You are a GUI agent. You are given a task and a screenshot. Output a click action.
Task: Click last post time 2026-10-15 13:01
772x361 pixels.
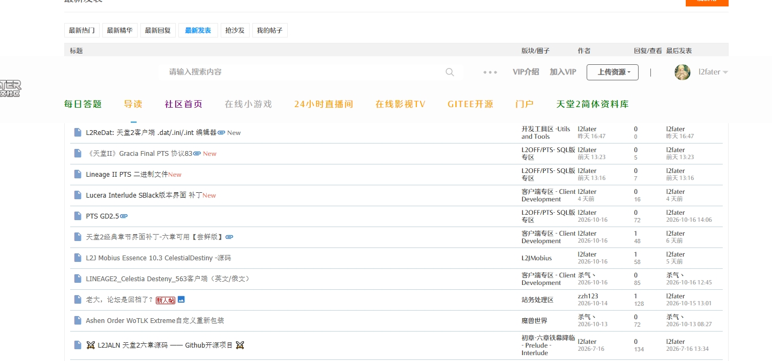689,303
